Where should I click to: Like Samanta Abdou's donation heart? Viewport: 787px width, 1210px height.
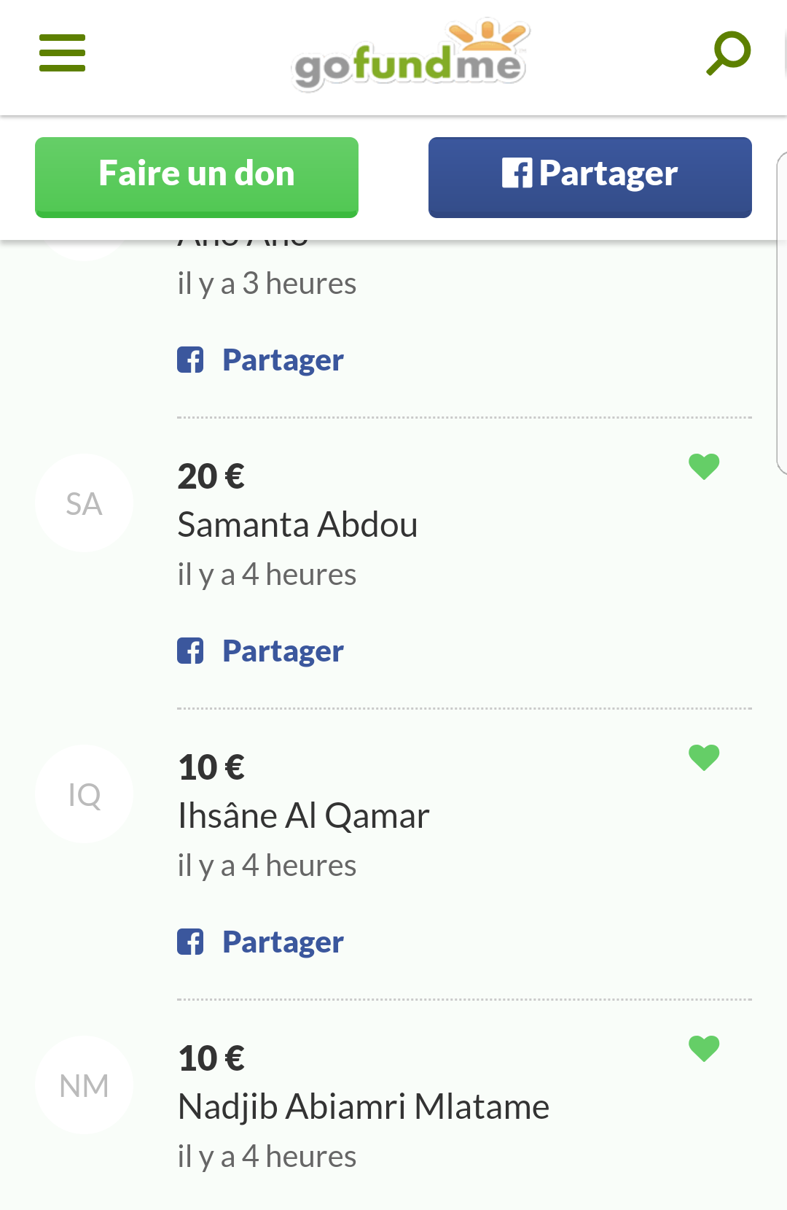click(x=704, y=466)
